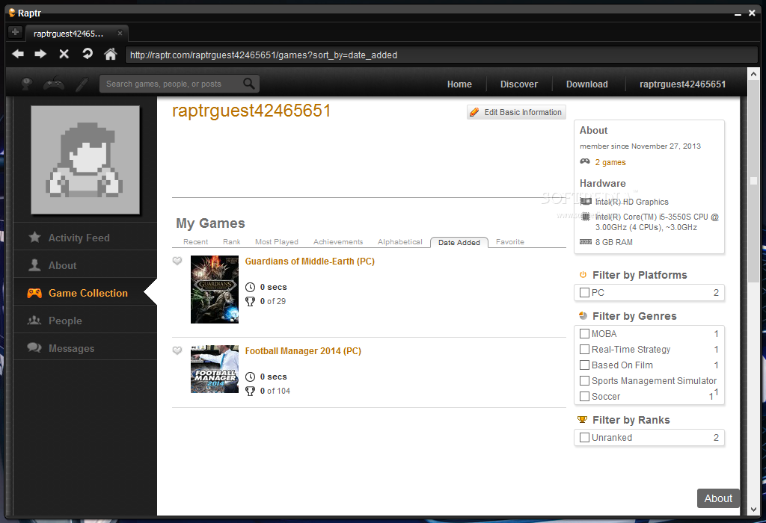Screen dimensions: 766x523
Task: Open the Discover nav item
Action: (519, 84)
